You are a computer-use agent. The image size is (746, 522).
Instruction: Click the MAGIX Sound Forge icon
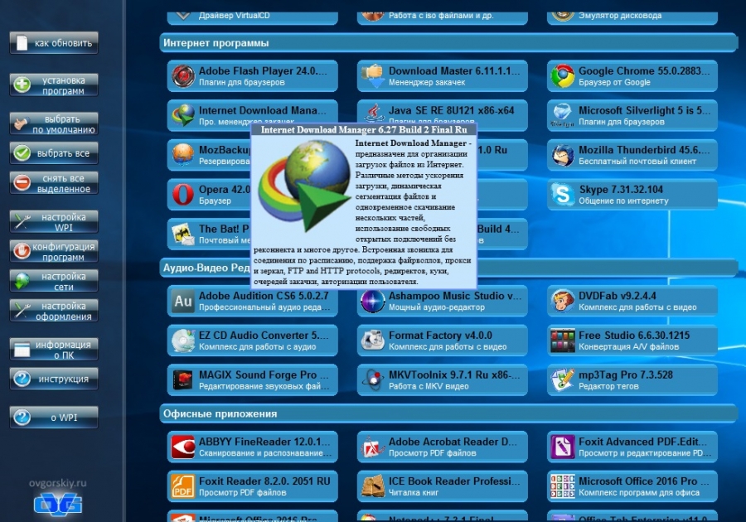click(x=183, y=379)
